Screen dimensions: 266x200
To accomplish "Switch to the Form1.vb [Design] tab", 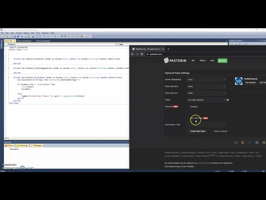I will point(24,41).
